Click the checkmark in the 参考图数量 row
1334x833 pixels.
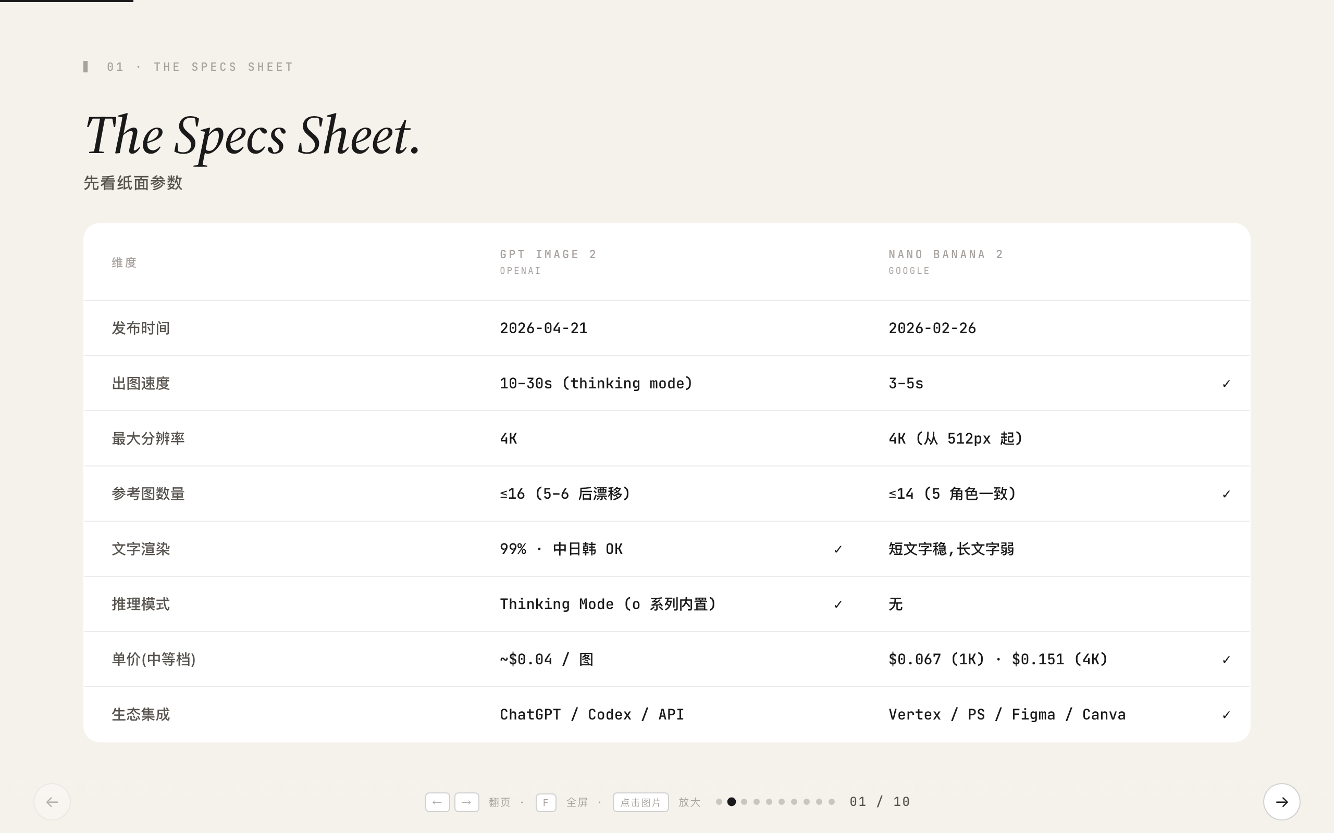1226,494
